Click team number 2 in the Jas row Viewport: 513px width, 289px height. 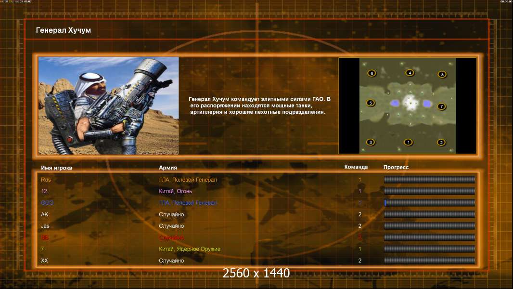[x=359, y=226]
